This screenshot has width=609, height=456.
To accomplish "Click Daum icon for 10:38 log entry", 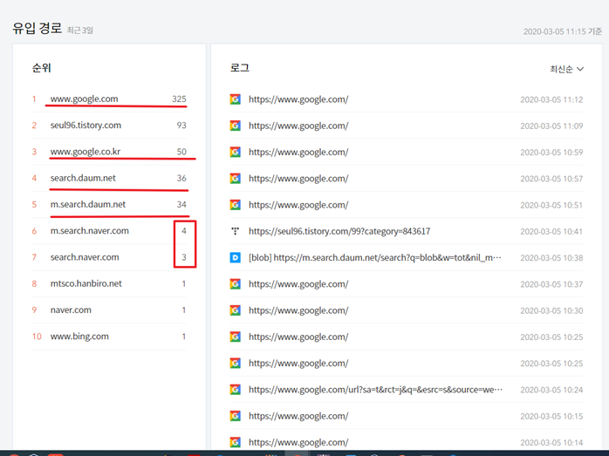I will tap(235, 258).
